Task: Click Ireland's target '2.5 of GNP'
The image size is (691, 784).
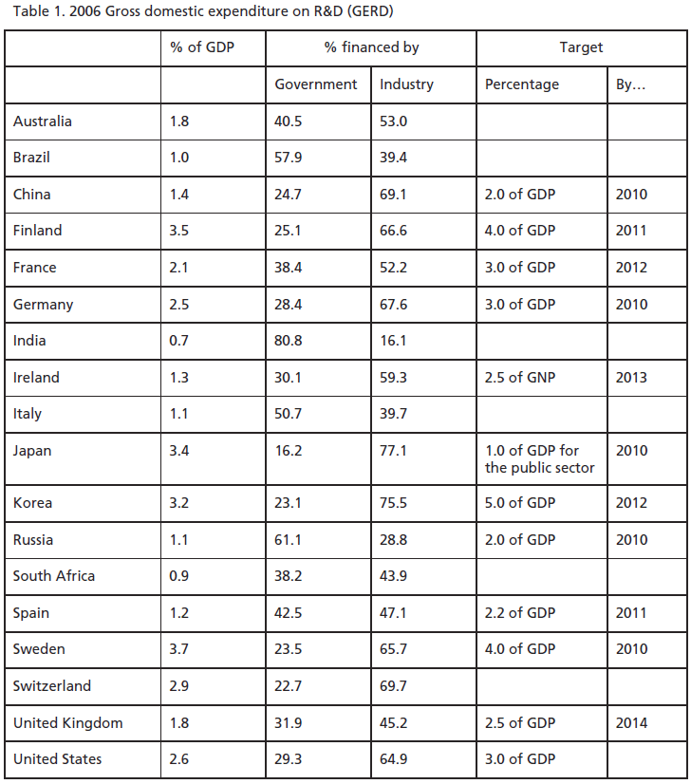Action: point(520,377)
